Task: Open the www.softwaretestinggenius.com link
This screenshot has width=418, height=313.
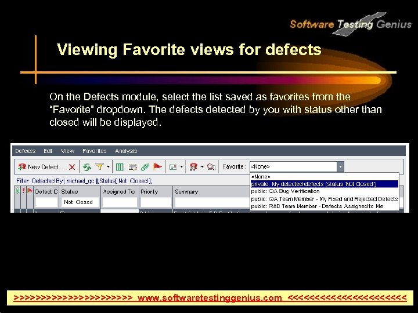Action: (x=210, y=297)
